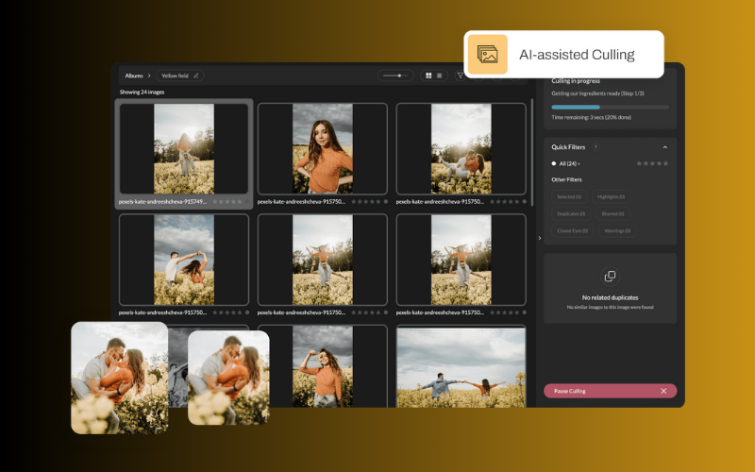Switch to large grid view icon
Image resolution: width=755 pixels, height=472 pixels.
[428, 76]
